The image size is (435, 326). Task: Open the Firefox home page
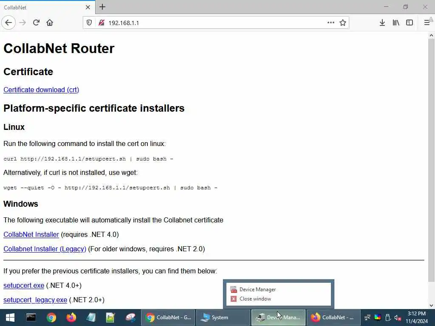(x=50, y=23)
